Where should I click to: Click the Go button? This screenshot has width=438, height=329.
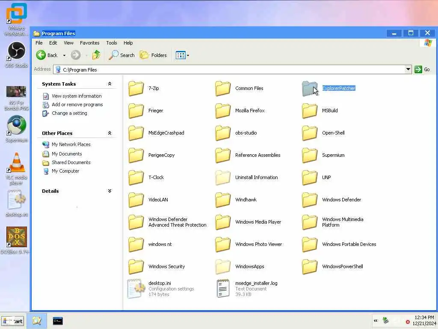pyautogui.click(x=422, y=69)
